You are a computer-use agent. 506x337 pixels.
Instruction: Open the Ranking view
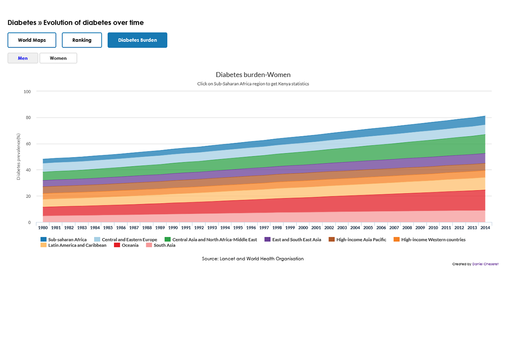[82, 40]
